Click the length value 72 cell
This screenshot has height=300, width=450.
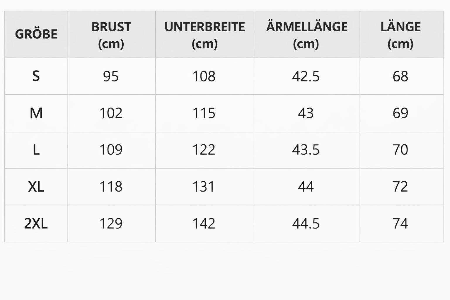coord(400,187)
